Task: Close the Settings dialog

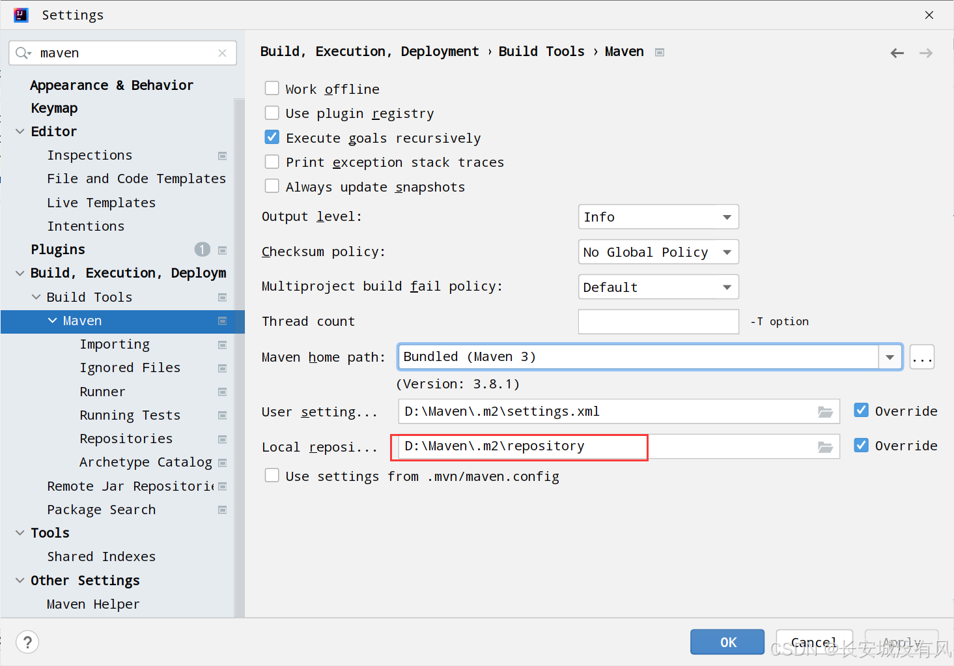Action: [929, 15]
